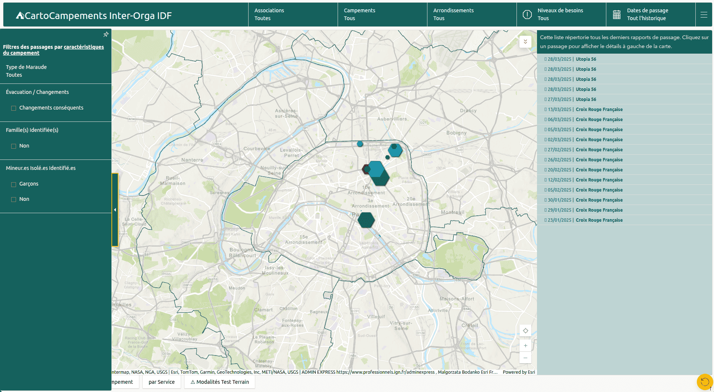
Task: Zoom in on the map
Action: coord(525,346)
